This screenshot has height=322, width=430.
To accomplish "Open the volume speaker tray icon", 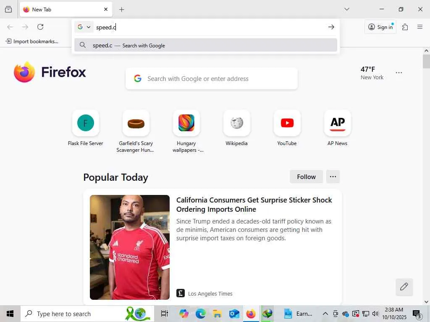I will (x=375, y=314).
